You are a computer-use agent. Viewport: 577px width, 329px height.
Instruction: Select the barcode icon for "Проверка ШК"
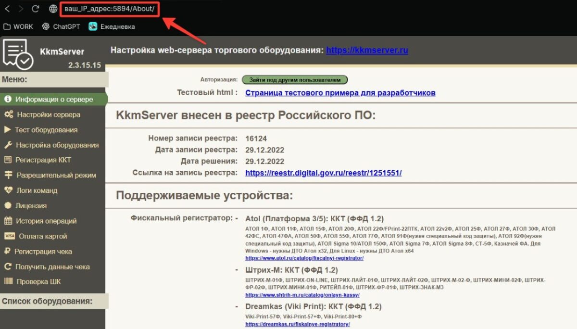(9, 281)
